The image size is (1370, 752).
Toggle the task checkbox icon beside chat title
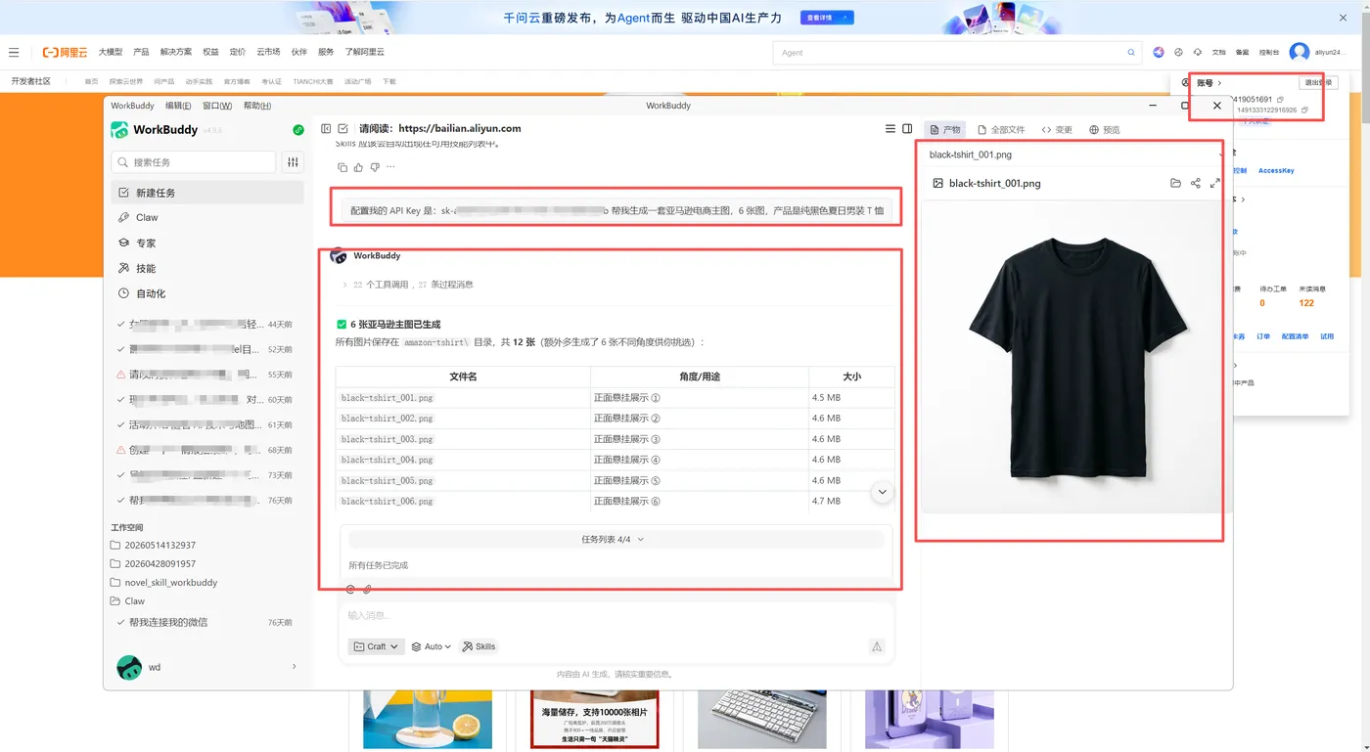pos(343,129)
